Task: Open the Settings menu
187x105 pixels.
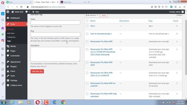Action: 14,80
